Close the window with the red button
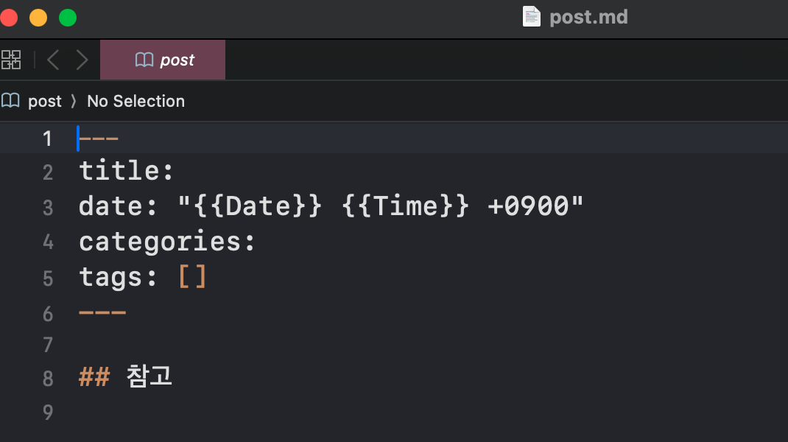 (7, 18)
